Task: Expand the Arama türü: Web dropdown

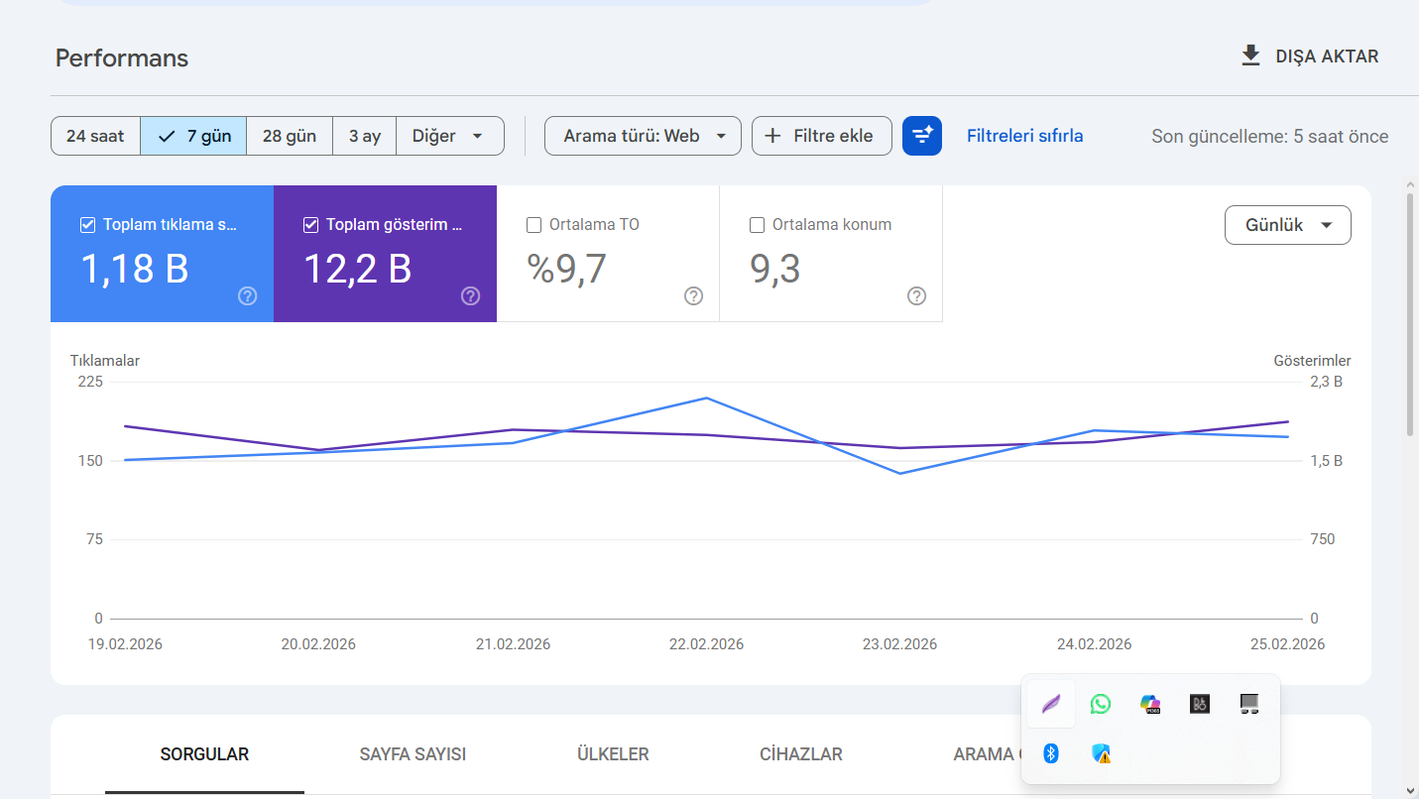Action: [643, 136]
